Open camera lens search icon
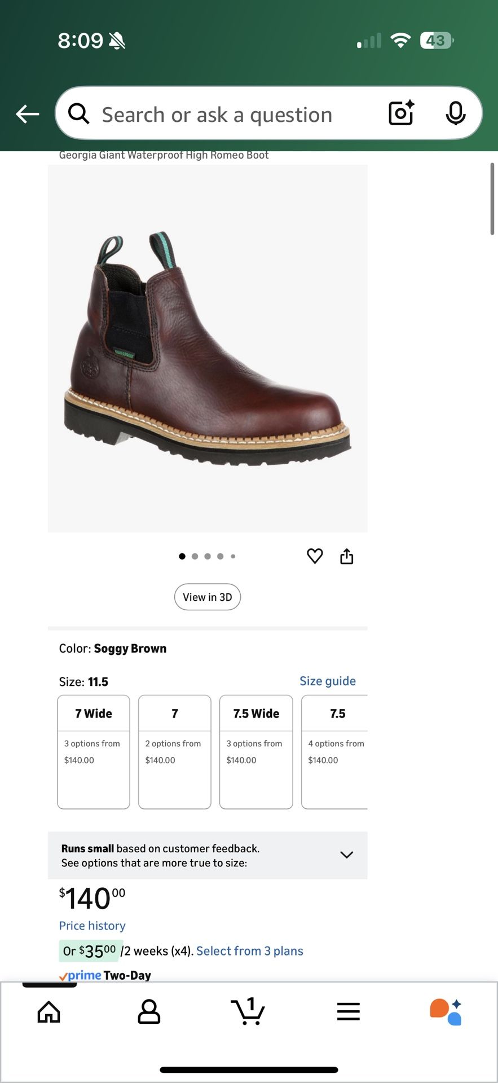 pyautogui.click(x=401, y=113)
